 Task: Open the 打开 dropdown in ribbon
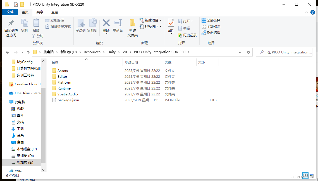click(186, 21)
